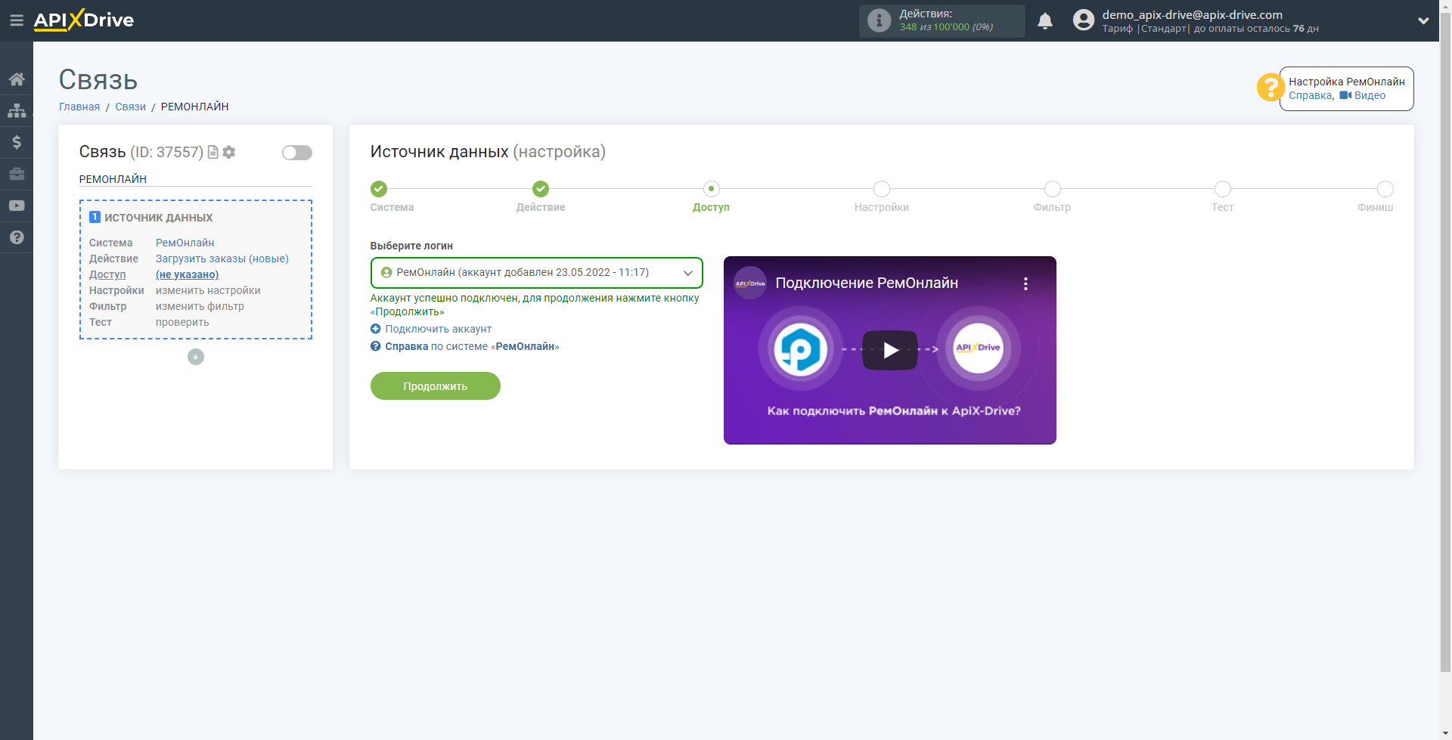
Task: Open the briefcase sidebar icon
Action: [x=17, y=174]
